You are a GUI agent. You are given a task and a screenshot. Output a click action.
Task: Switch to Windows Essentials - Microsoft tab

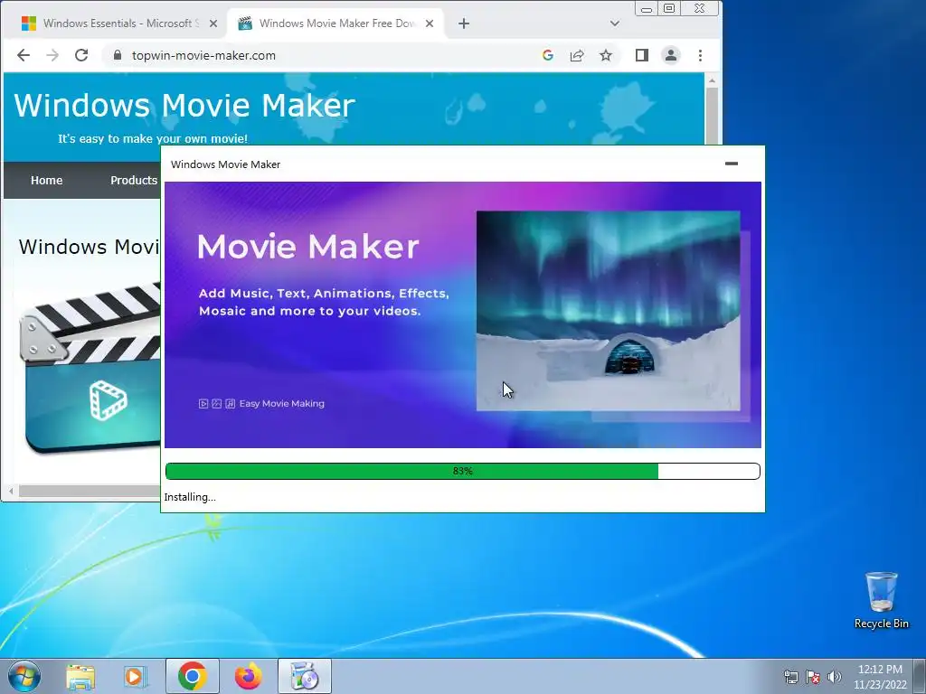[x=118, y=23]
